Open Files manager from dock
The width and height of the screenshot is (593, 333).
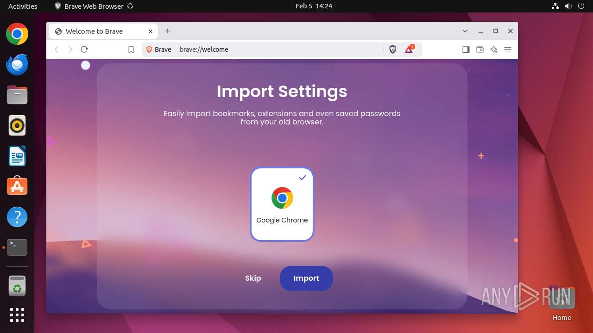point(17,95)
